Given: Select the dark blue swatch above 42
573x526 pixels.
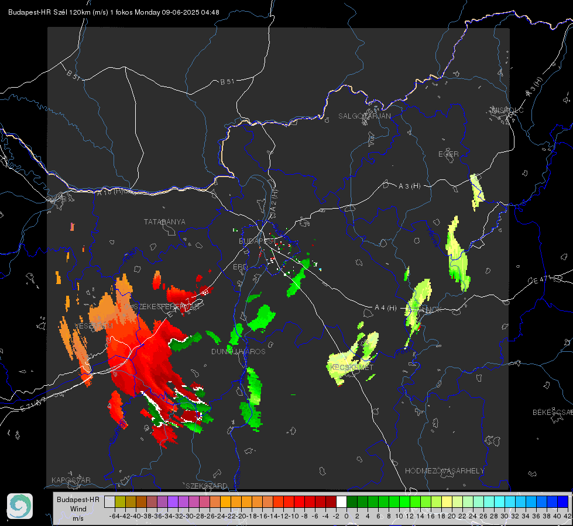Looking at the screenshot, I should click(563, 501).
